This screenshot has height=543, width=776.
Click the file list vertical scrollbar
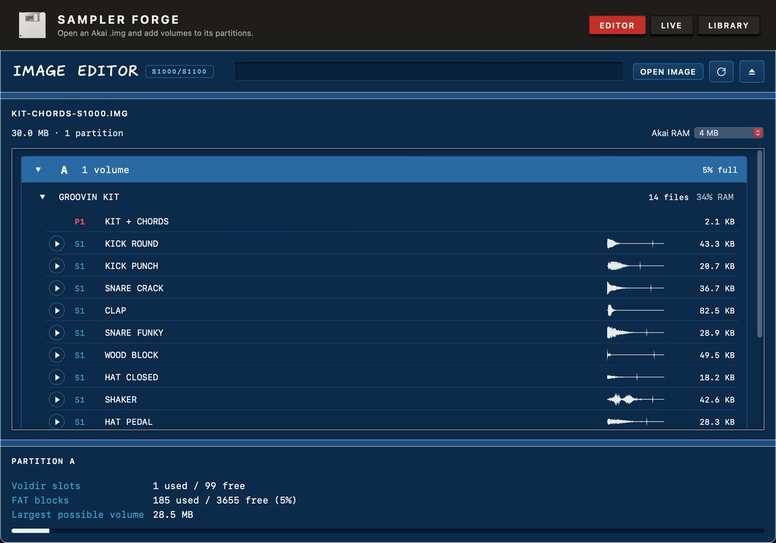pos(760,244)
